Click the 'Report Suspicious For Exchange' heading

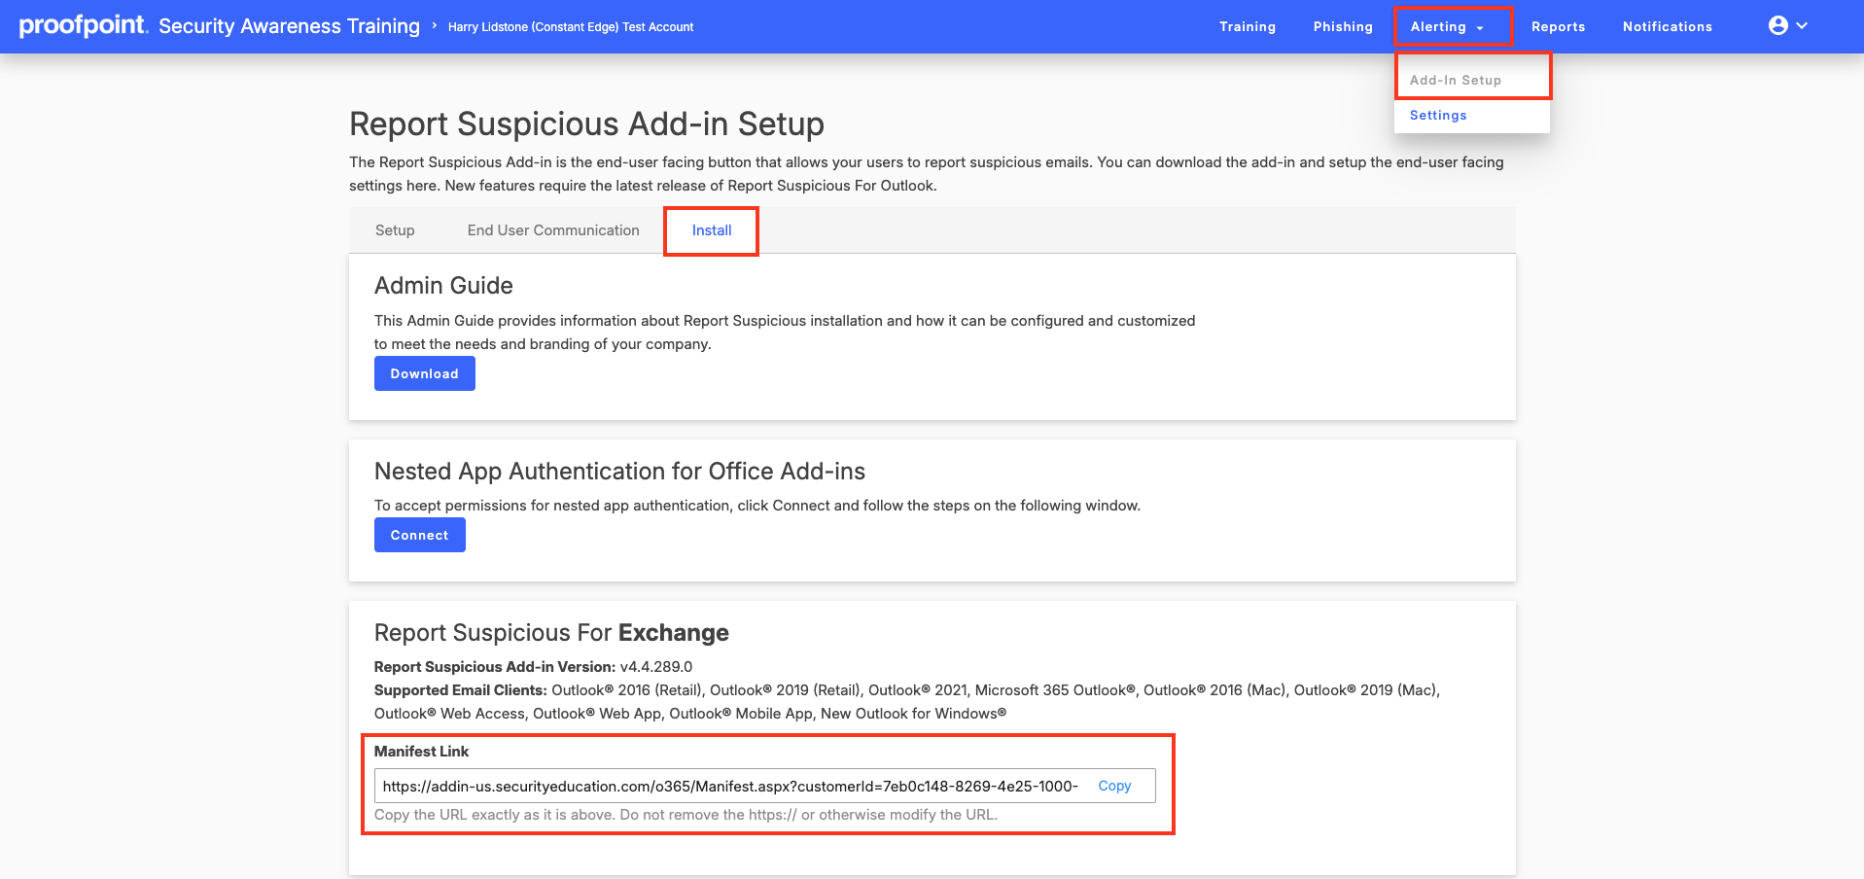tap(551, 633)
